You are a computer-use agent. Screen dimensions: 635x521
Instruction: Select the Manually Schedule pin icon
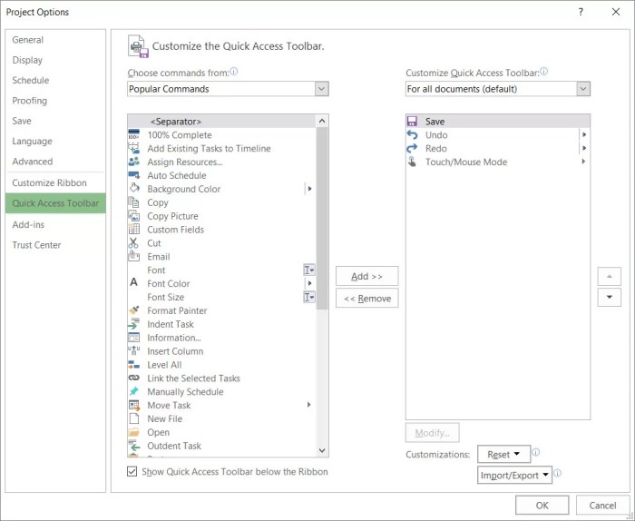133,391
